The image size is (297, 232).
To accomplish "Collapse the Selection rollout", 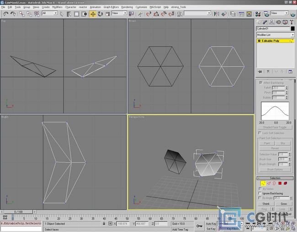I will [x=275, y=178].
